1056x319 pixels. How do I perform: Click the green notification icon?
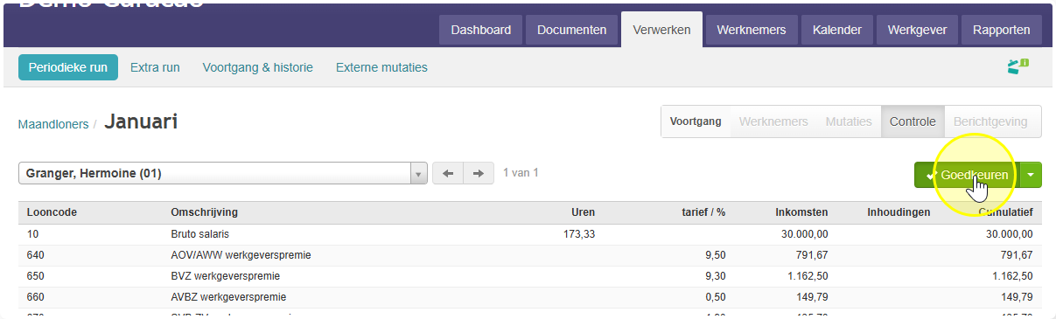[1018, 66]
